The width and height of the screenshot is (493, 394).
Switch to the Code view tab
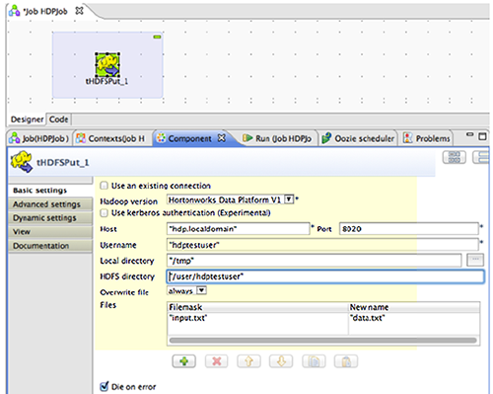[x=58, y=119]
